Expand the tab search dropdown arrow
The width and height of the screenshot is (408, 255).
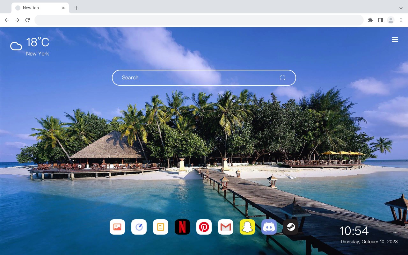[401, 8]
